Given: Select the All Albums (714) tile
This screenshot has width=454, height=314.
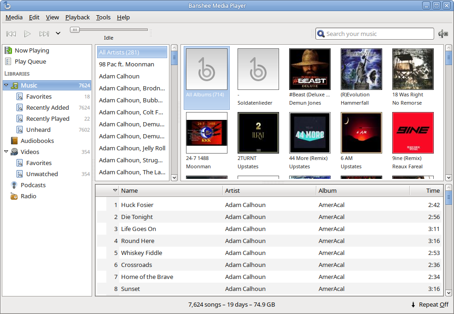Looking at the screenshot, I should (x=207, y=78).
